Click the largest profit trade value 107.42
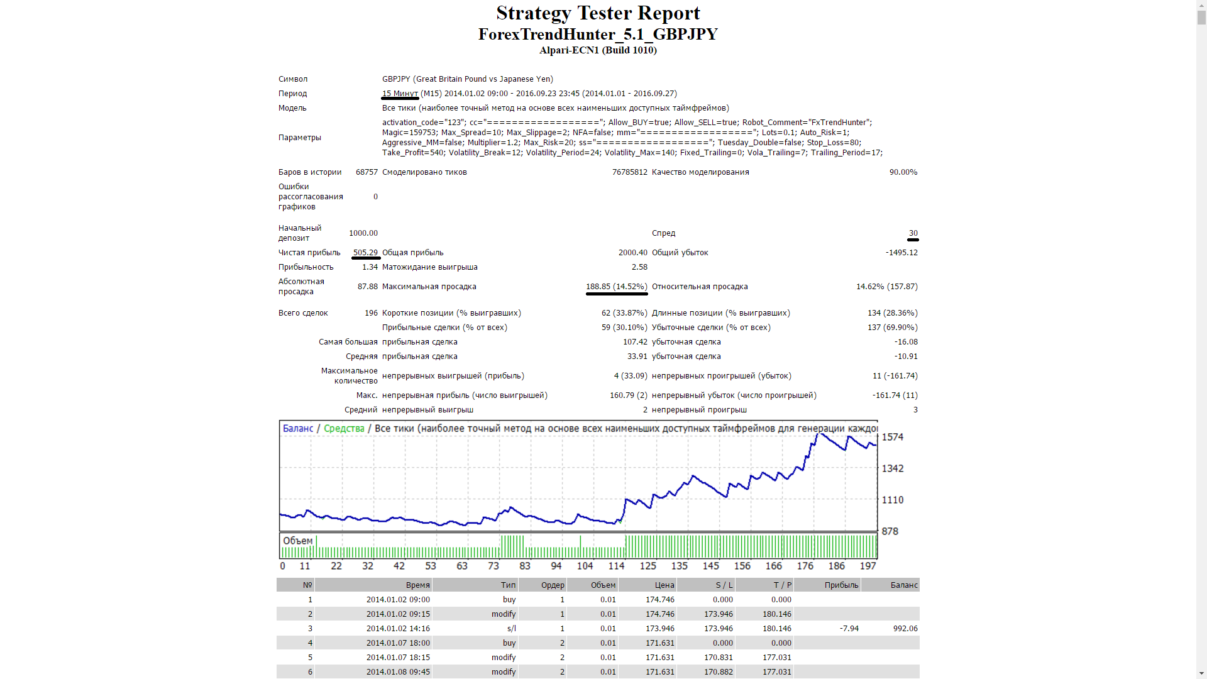 [635, 342]
